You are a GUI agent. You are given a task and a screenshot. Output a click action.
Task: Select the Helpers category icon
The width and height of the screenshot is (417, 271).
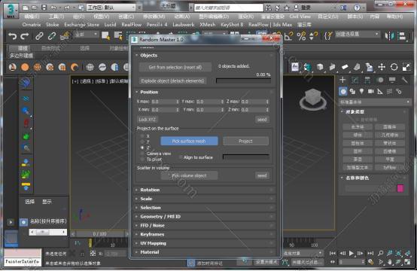coord(380,92)
